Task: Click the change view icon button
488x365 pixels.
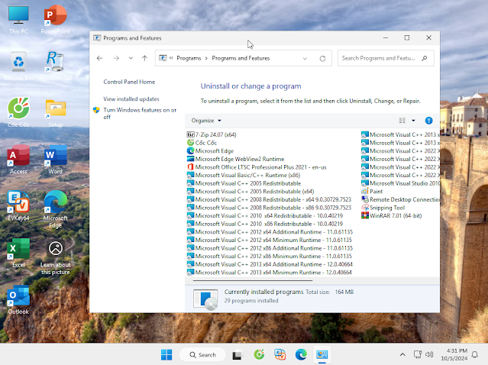Action: pos(402,121)
